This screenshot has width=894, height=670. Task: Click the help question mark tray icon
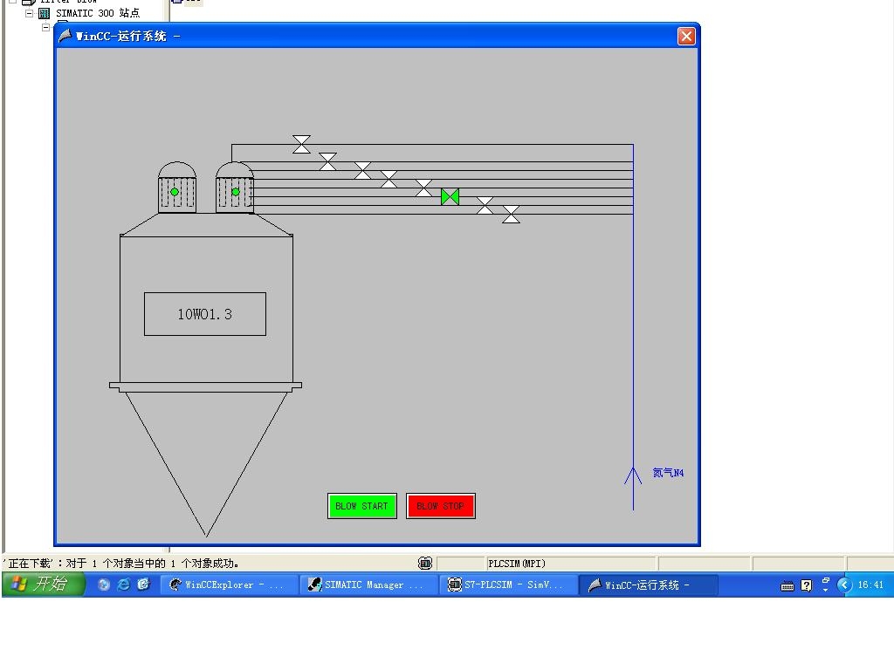pos(806,585)
